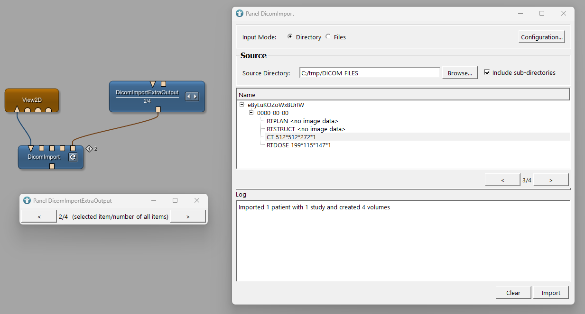Screen dimensions: 585x314
Task: Click the next arrow on DicomImportExtraOutput node
Action: click(x=195, y=97)
